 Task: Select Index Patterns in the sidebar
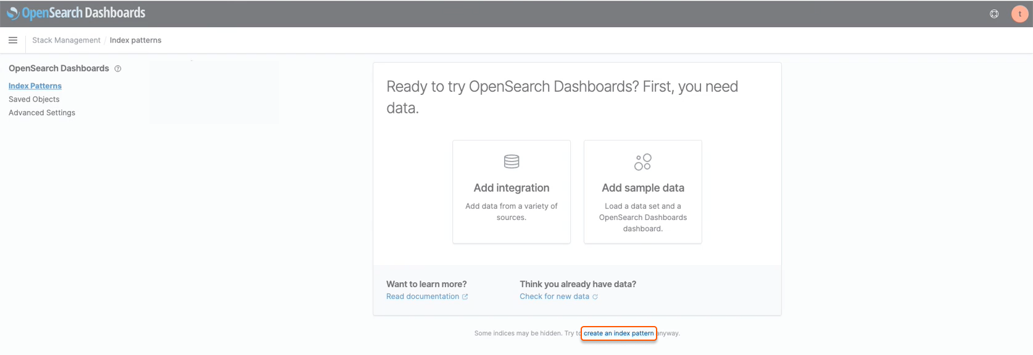pyautogui.click(x=35, y=86)
